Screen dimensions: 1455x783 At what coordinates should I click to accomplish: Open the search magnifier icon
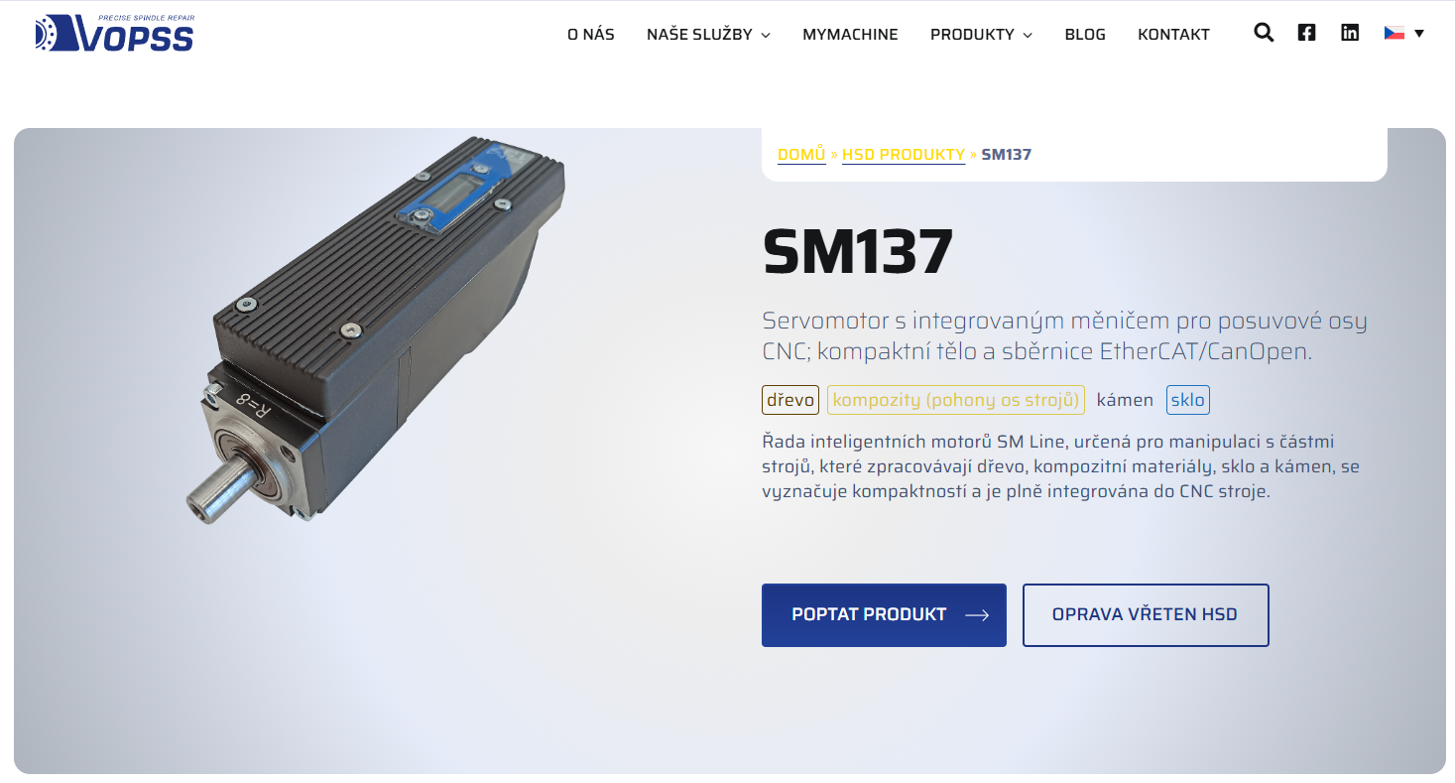click(x=1264, y=33)
